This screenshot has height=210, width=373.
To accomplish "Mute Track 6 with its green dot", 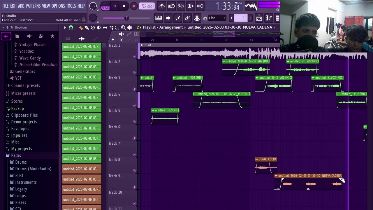I will click(x=134, y=138).
